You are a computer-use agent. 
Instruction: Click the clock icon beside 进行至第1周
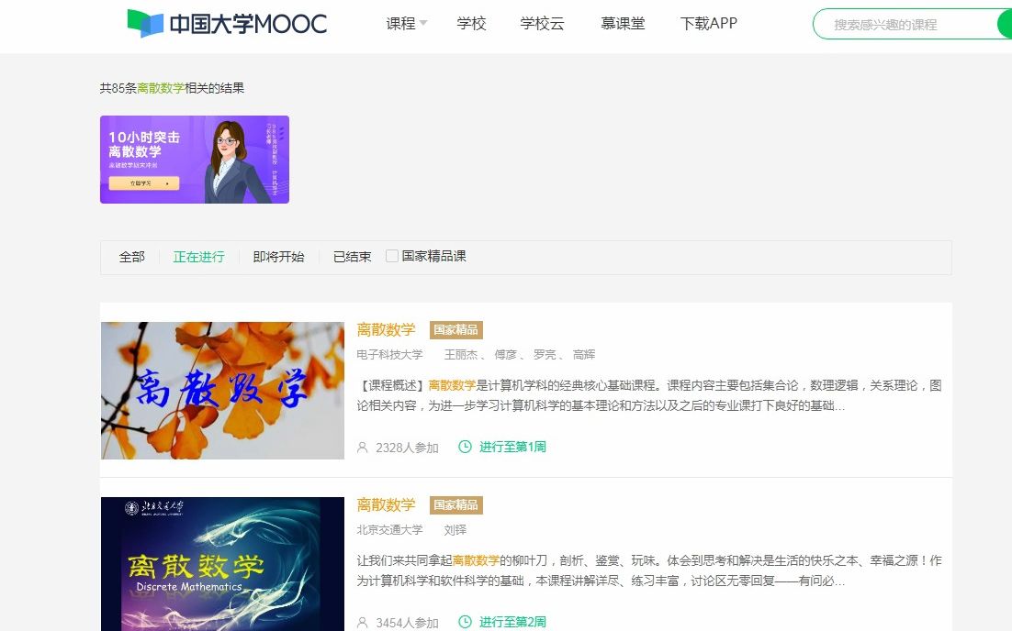[x=465, y=446]
